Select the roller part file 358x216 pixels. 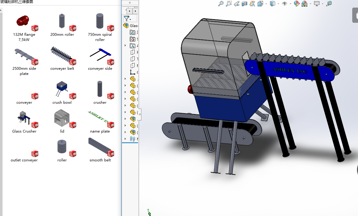tap(62, 151)
